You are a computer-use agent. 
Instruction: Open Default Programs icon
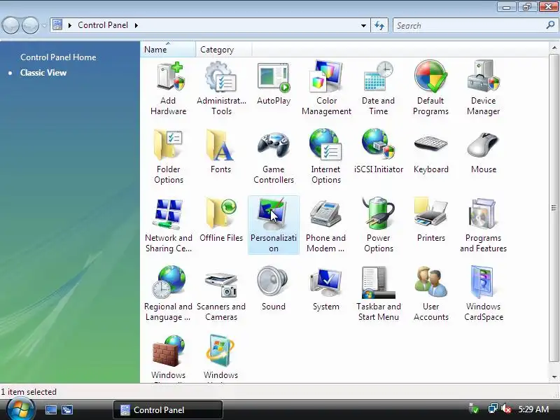point(430,88)
